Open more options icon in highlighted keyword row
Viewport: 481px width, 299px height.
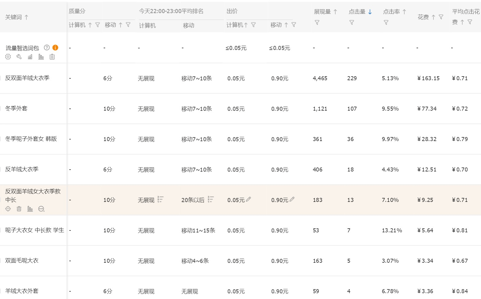pyautogui.click(x=41, y=209)
